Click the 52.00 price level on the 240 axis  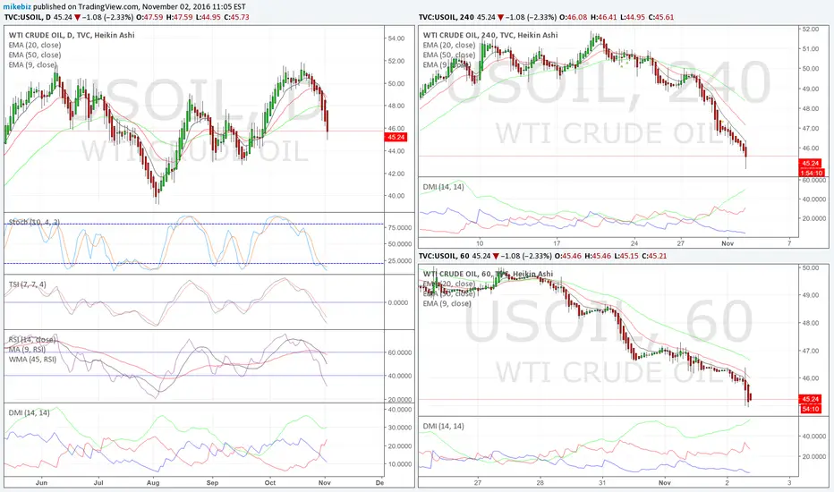811,30
